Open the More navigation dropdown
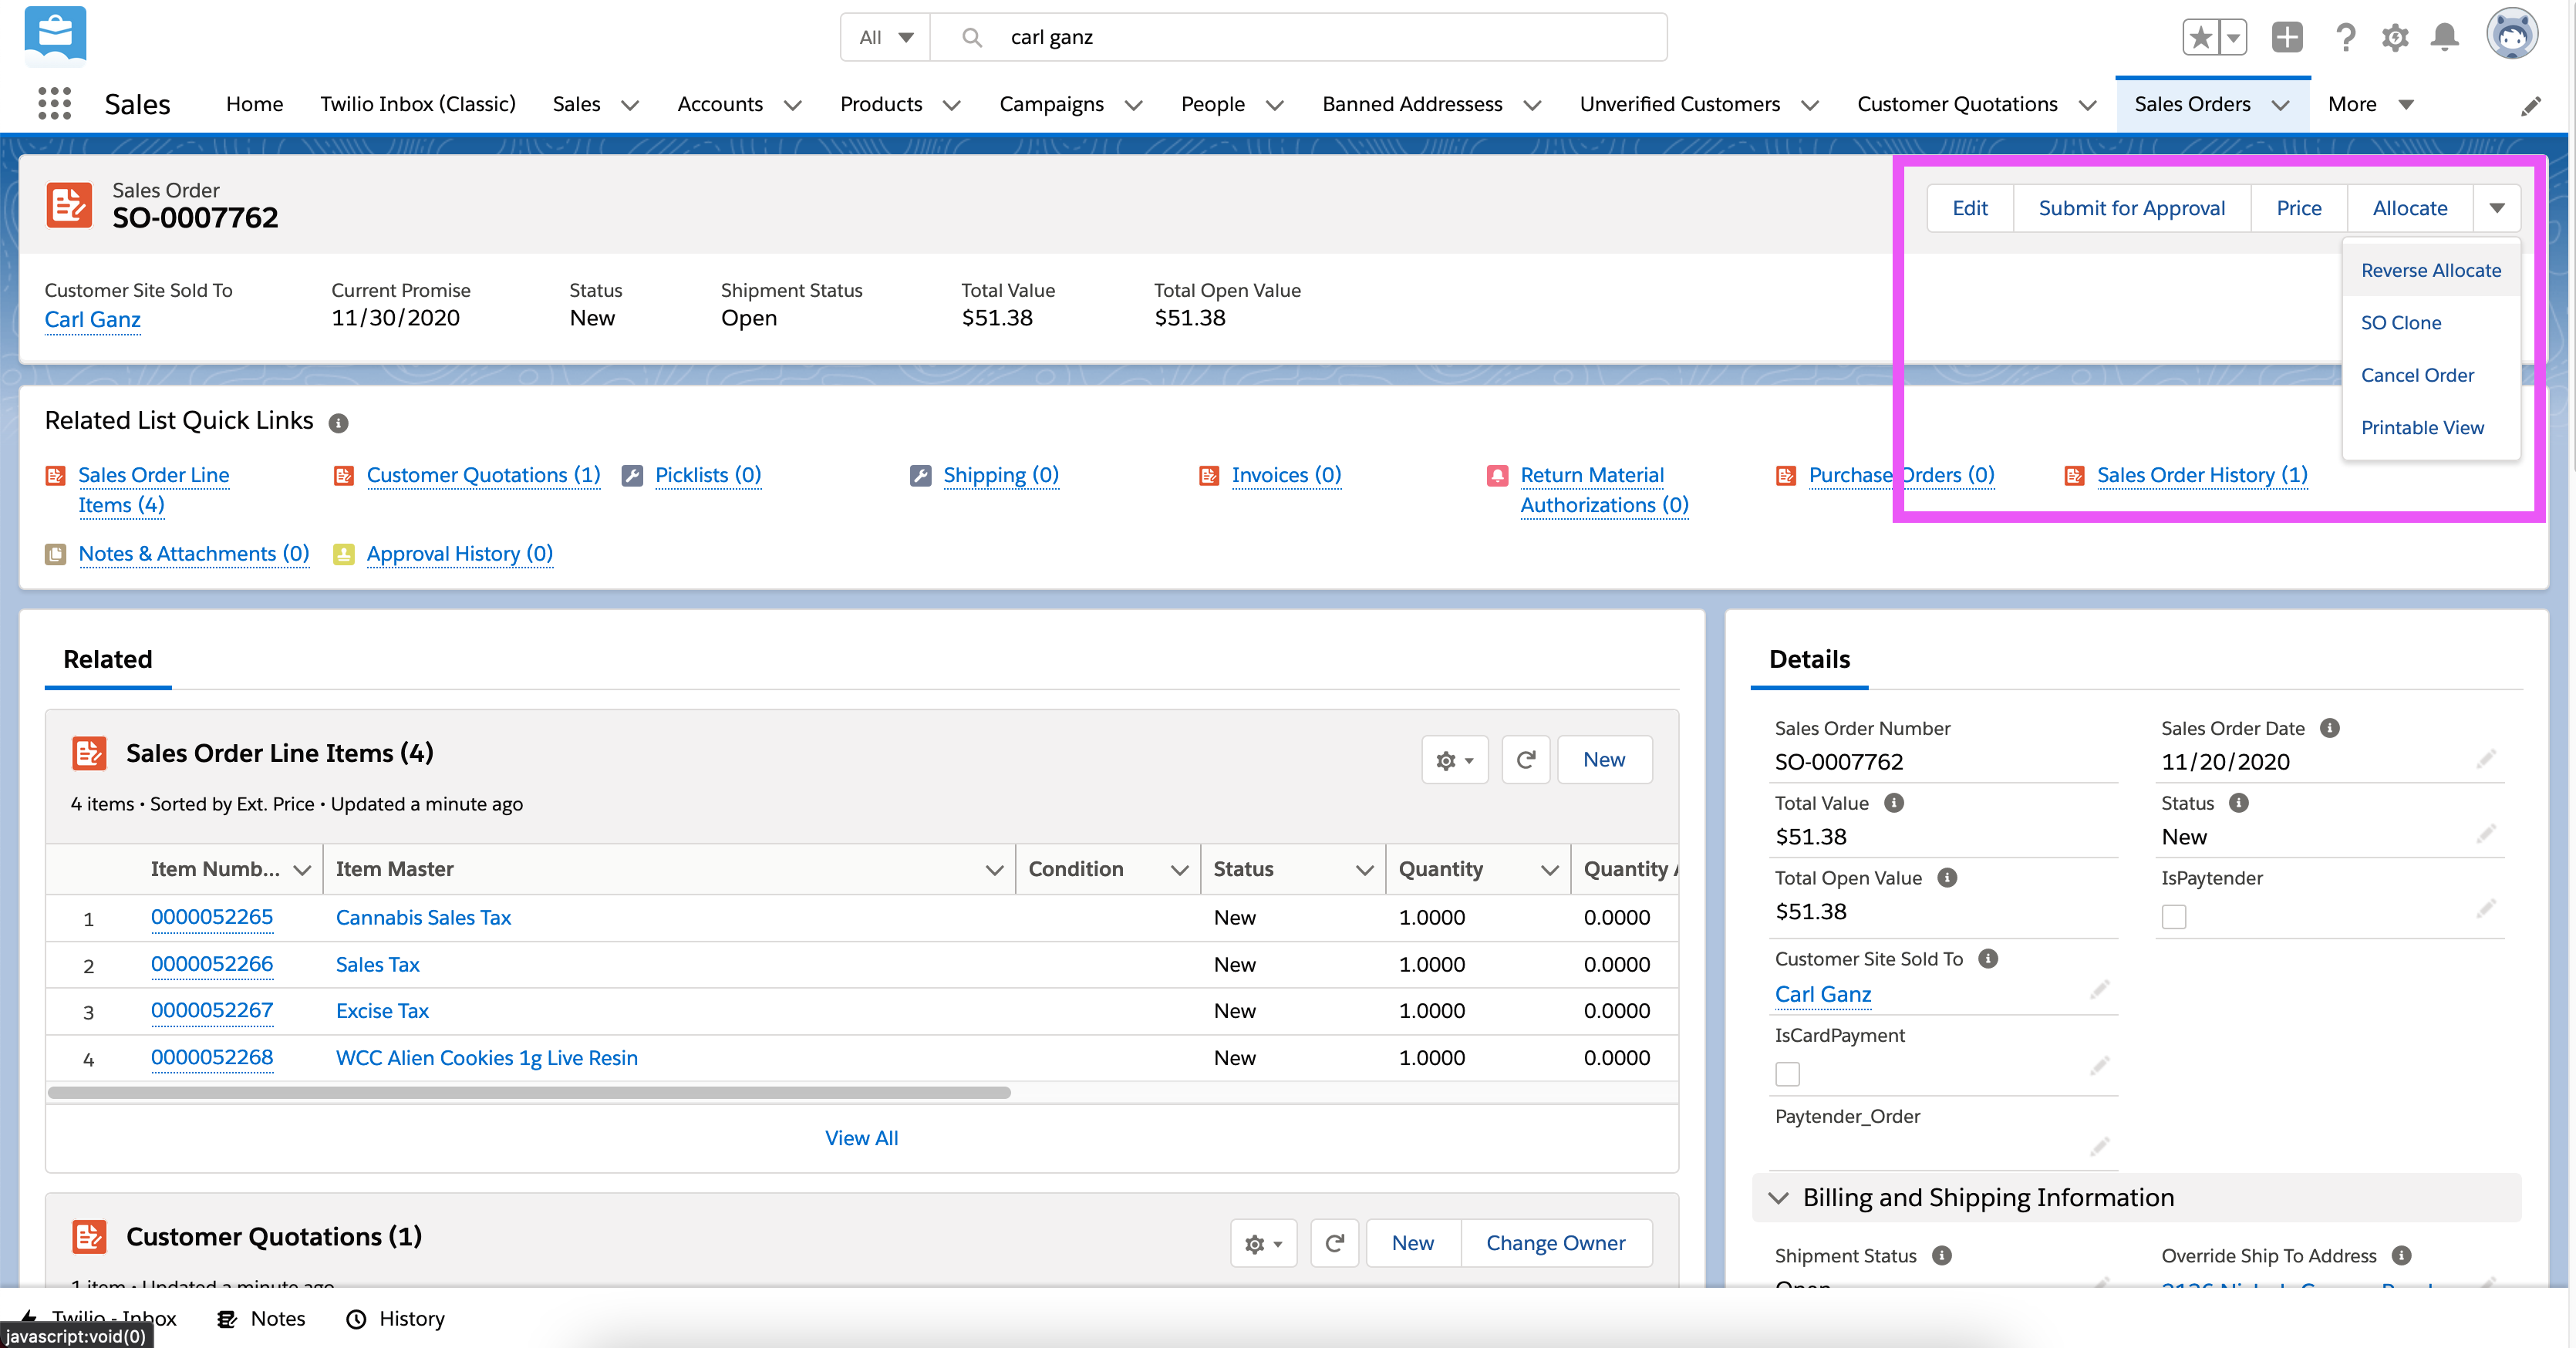The width and height of the screenshot is (2576, 1348). coord(2372,105)
